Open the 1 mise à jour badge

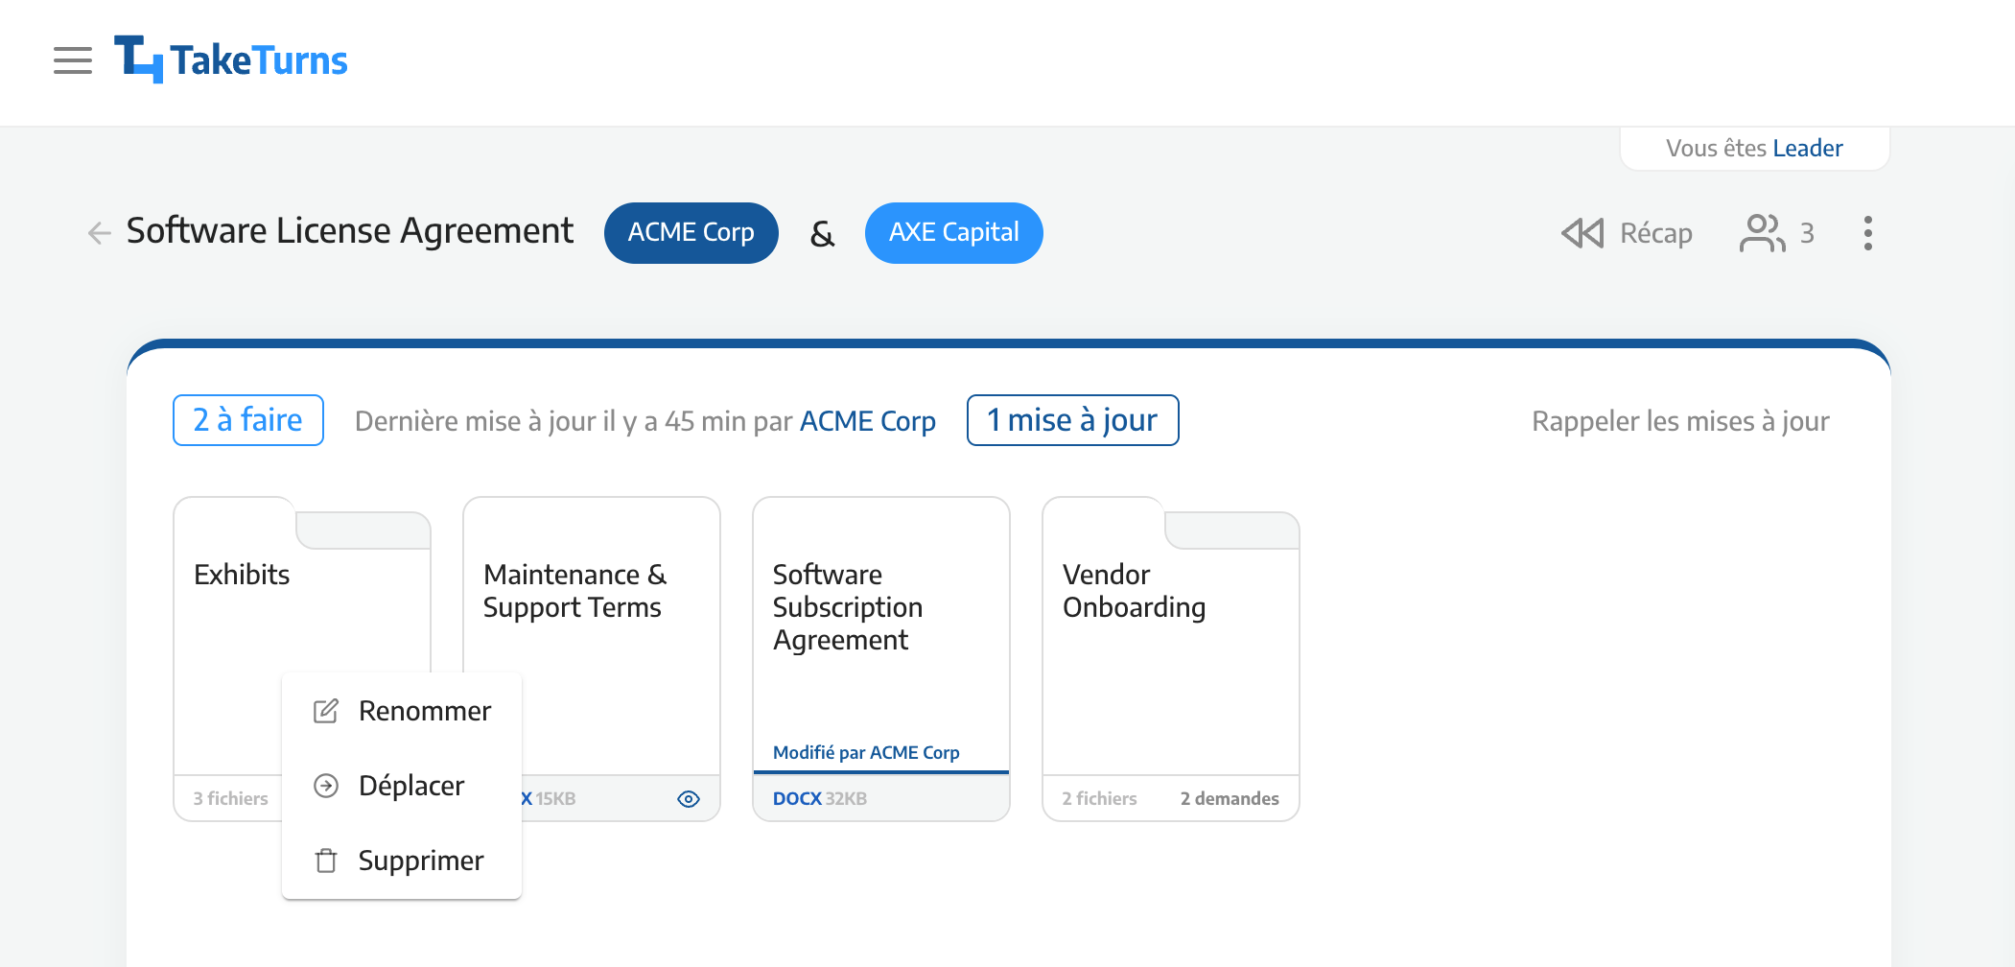1072,420
